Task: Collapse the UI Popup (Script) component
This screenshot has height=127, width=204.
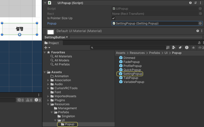Action: pyautogui.click(x=45, y=3)
